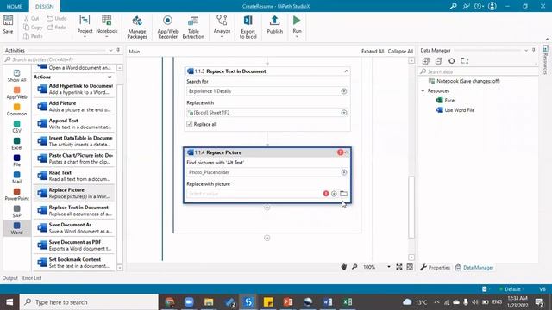Image resolution: width=552 pixels, height=310 pixels.
Task: Select the Common activity category
Action: pyautogui.click(x=16, y=109)
